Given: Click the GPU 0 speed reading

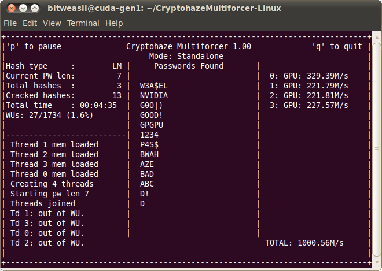Looking at the screenshot, I should click(x=309, y=76).
